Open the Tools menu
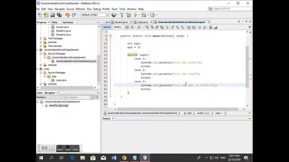The image size is (289, 162). click(x=122, y=9)
